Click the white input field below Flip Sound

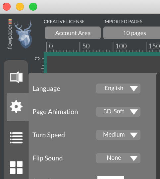pos(111,177)
